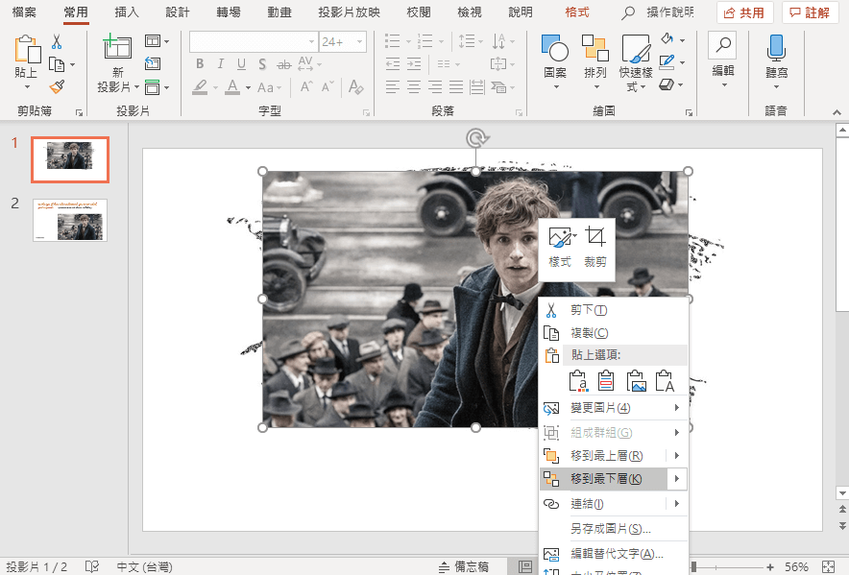Select slide 2 thumbnail

[70, 220]
